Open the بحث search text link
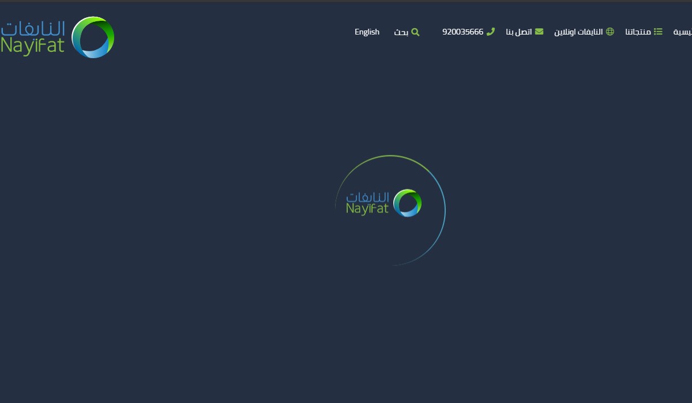692x403 pixels. (401, 32)
